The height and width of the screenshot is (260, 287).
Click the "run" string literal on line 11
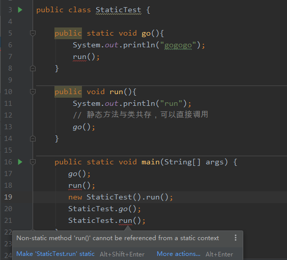(171, 104)
